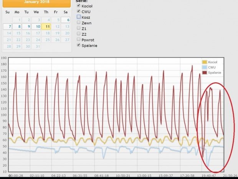Click the yellow Kocioł legend swatch

pyautogui.click(x=205, y=62)
